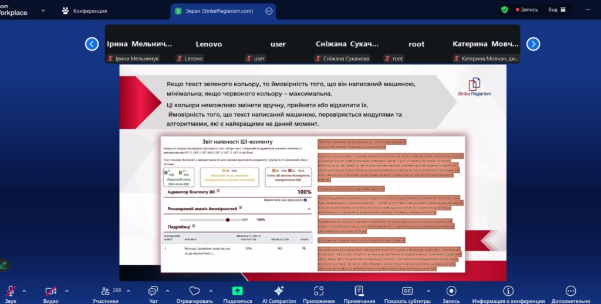The image size is (601, 304).
Task: Switch to the Конференция tab
Action: [85, 11]
